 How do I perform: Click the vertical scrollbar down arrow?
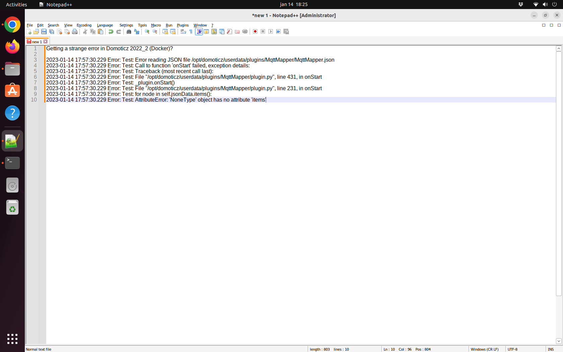pos(559,341)
